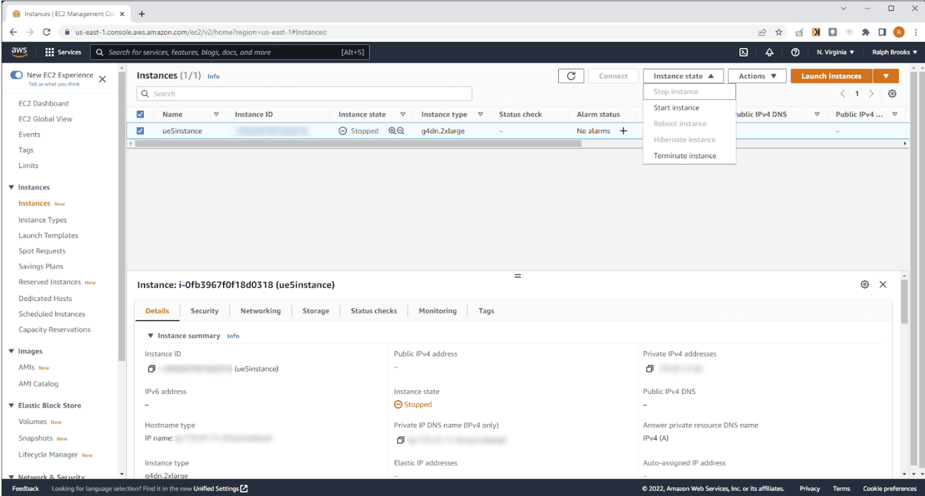The image size is (925, 496).
Task: Switch to the Status checks tab
Action: 373,311
